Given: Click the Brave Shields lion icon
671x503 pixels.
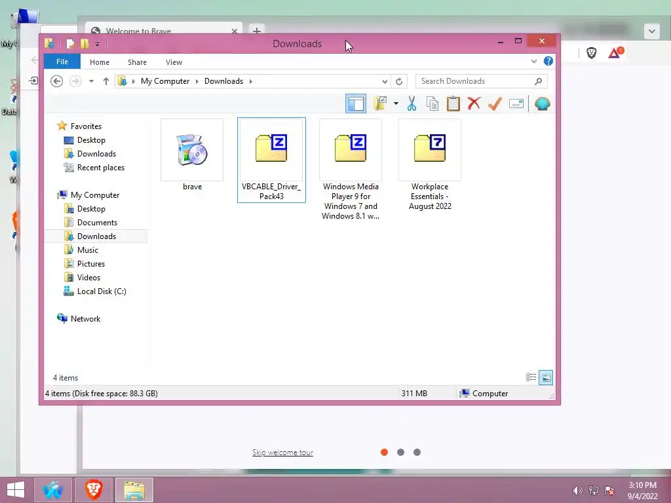Looking at the screenshot, I should (592, 52).
